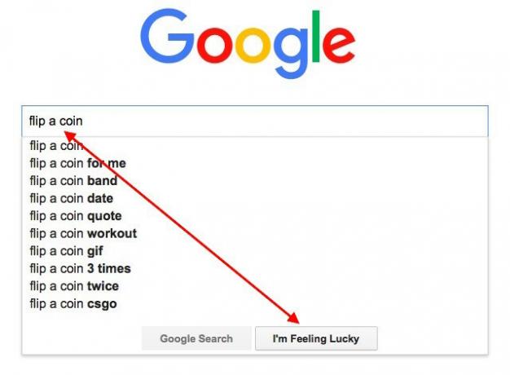510x375 pixels.
Task: Pick 'flip a coin gif' suggestion
Action: (255, 251)
